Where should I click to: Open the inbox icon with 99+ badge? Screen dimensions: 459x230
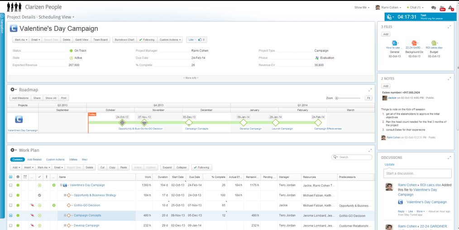click(x=442, y=8)
